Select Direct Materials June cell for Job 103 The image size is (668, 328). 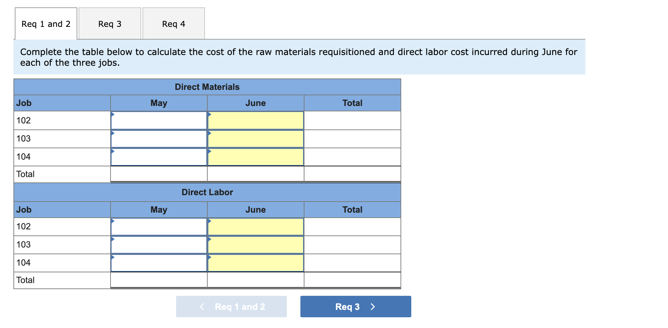pos(256,139)
